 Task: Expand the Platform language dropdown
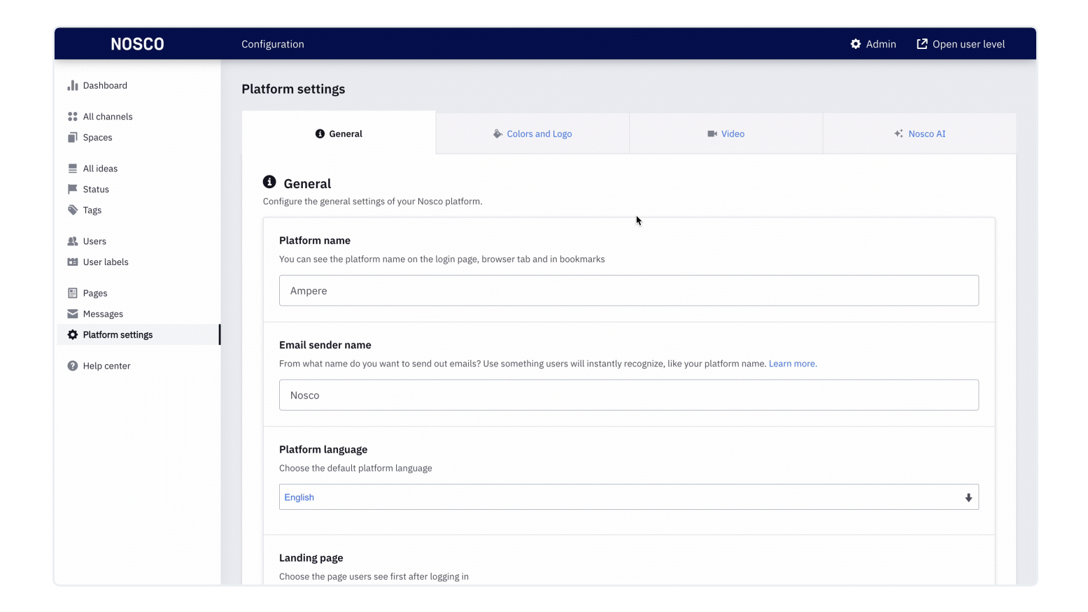(968, 497)
